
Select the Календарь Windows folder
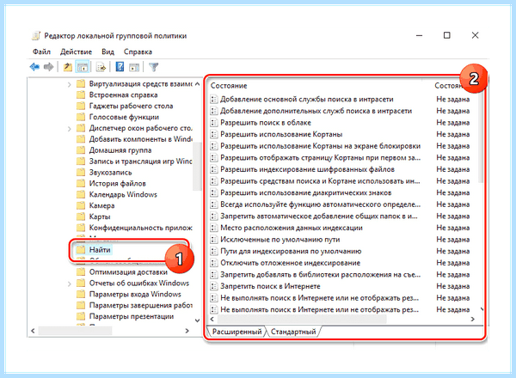point(123,195)
